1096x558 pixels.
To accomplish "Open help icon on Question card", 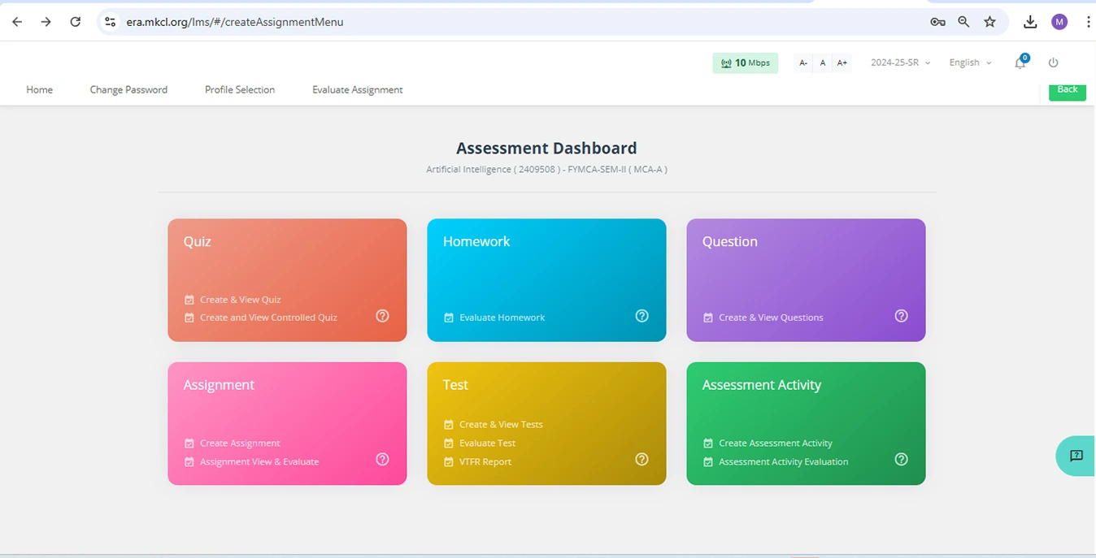I will (901, 316).
